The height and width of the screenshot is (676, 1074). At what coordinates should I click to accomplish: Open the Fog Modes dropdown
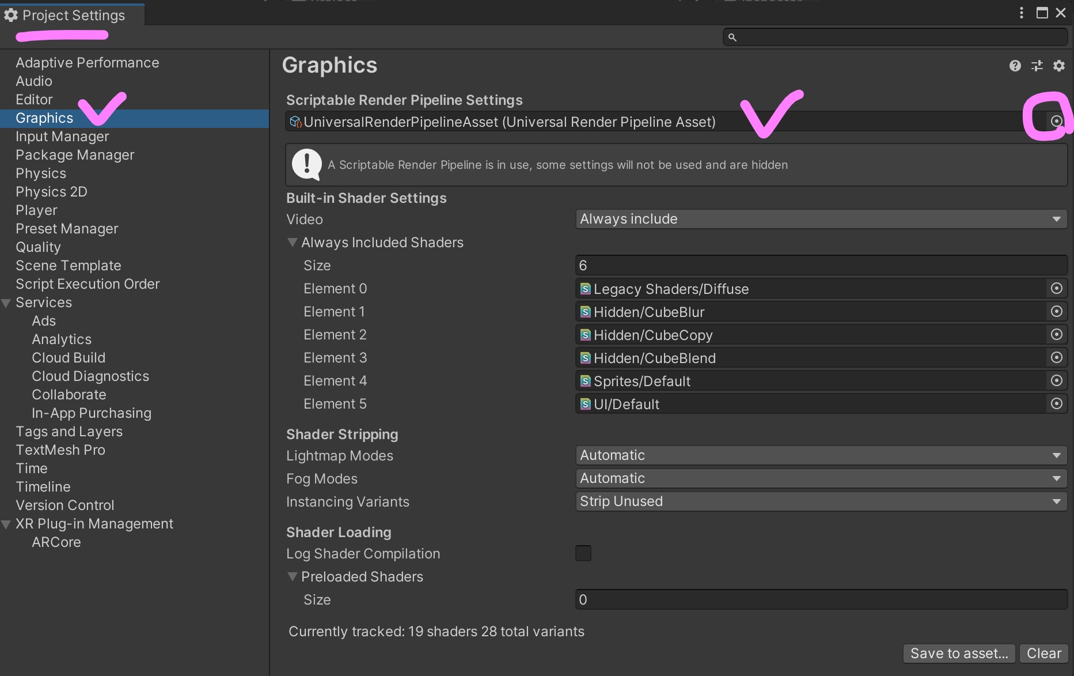(821, 478)
